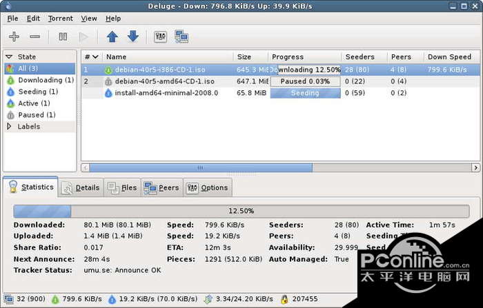Open Preferences from the toolbar
The height and width of the screenshot is (308, 483).
[161, 37]
